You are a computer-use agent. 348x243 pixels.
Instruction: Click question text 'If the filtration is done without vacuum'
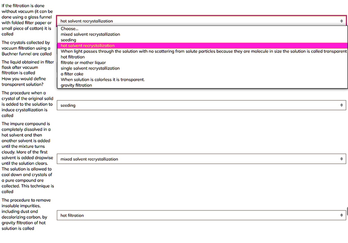click(x=27, y=20)
